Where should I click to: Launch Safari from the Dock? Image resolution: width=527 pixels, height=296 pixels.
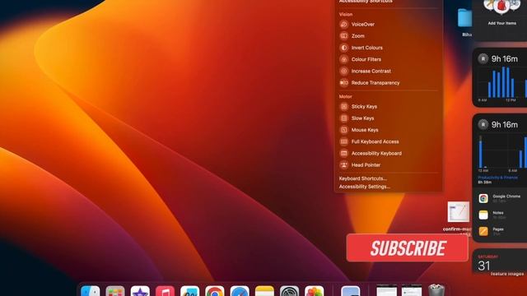pos(240,291)
